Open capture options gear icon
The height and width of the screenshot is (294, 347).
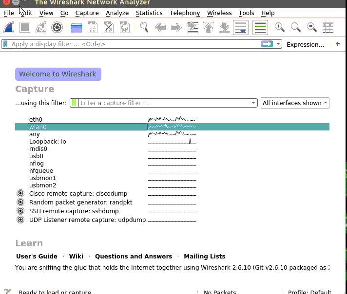pos(57,27)
